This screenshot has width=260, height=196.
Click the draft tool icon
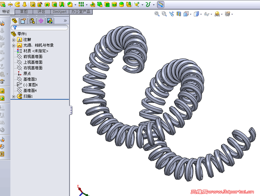[100, 4]
